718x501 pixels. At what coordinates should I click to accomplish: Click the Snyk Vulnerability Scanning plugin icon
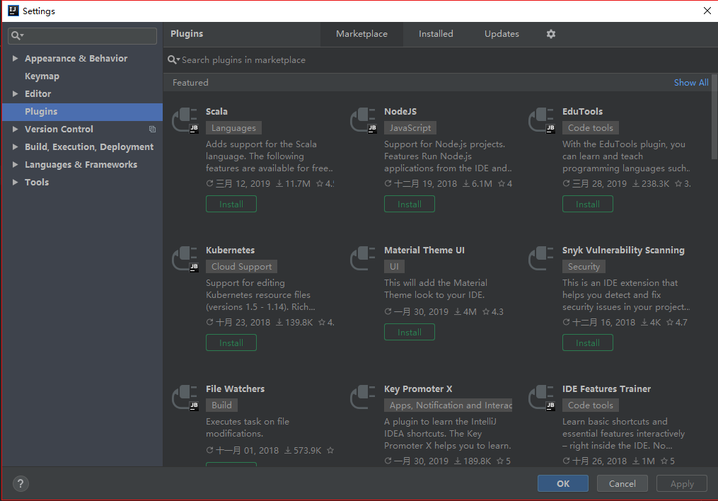(x=542, y=259)
